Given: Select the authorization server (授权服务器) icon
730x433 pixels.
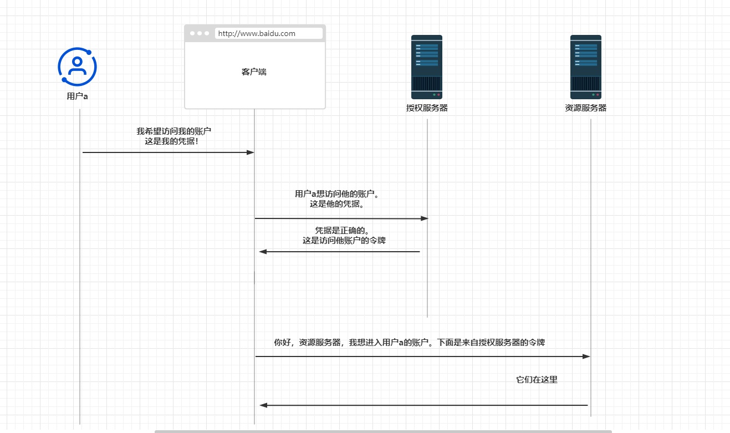Looking at the screenshot, I should [x=427, y=67].
